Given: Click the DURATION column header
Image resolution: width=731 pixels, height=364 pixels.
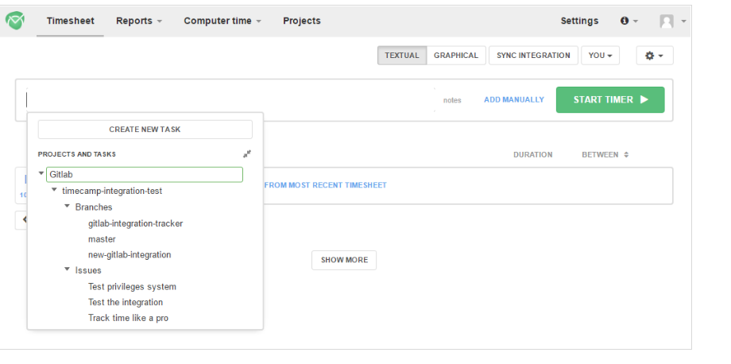Looking at the screenshot, I should 533,155.
